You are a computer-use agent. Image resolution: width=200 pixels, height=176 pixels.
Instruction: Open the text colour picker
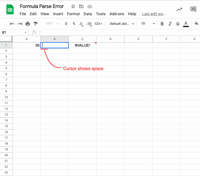(186, 24)
